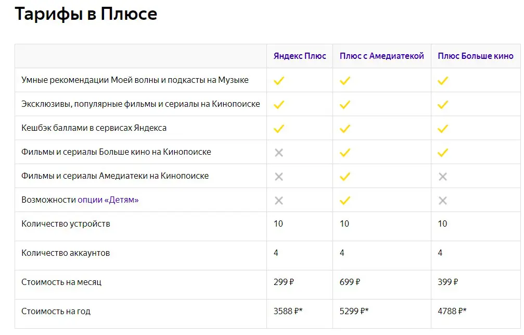This screenshot has width=524, height=335.
Task: Select row label Стоимость на год
Action: point(56,311)
